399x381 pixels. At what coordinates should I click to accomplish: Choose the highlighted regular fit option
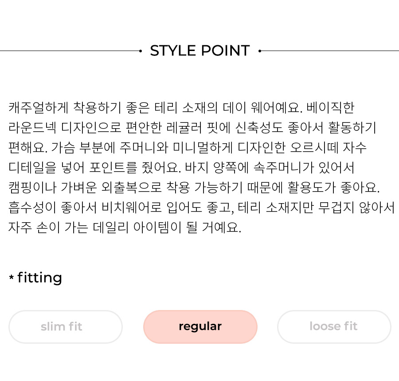tap(200, 327)
